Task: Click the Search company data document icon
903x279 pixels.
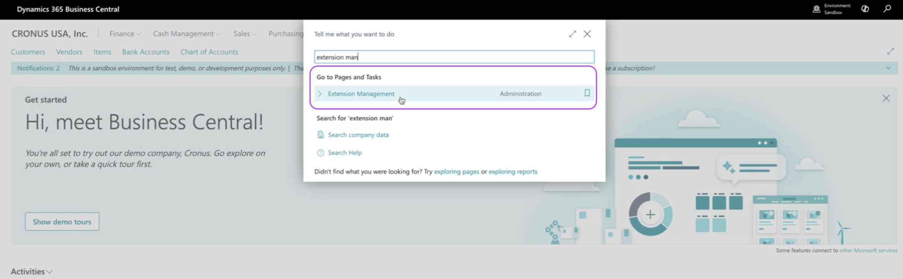Action: pos(321,134)
